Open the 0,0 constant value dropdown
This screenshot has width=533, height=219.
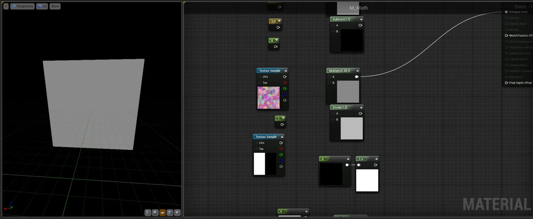coord(279,21)
